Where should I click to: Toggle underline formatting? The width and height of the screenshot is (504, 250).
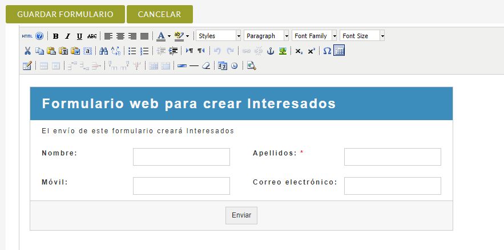tap(79, 36)
